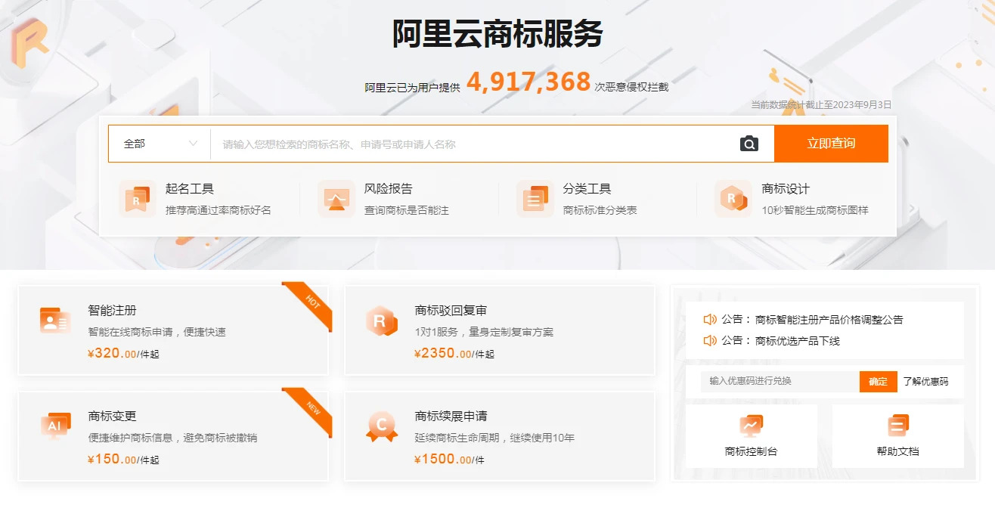
Task: Open the 商标控制台 label
Action: point(751,451)
